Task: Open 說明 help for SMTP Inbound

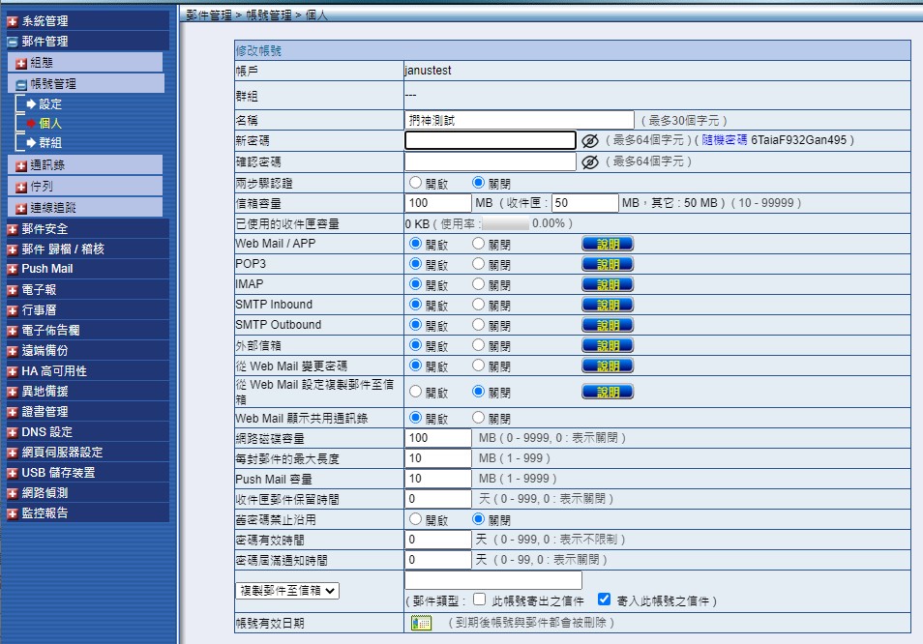Action: (608, 305)
